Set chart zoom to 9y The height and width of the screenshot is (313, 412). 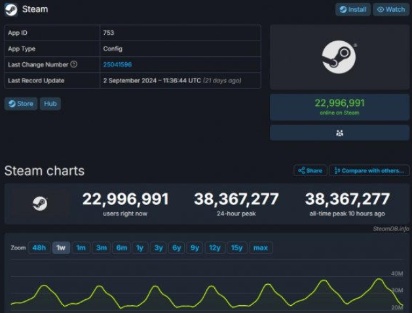coord(195,248)
